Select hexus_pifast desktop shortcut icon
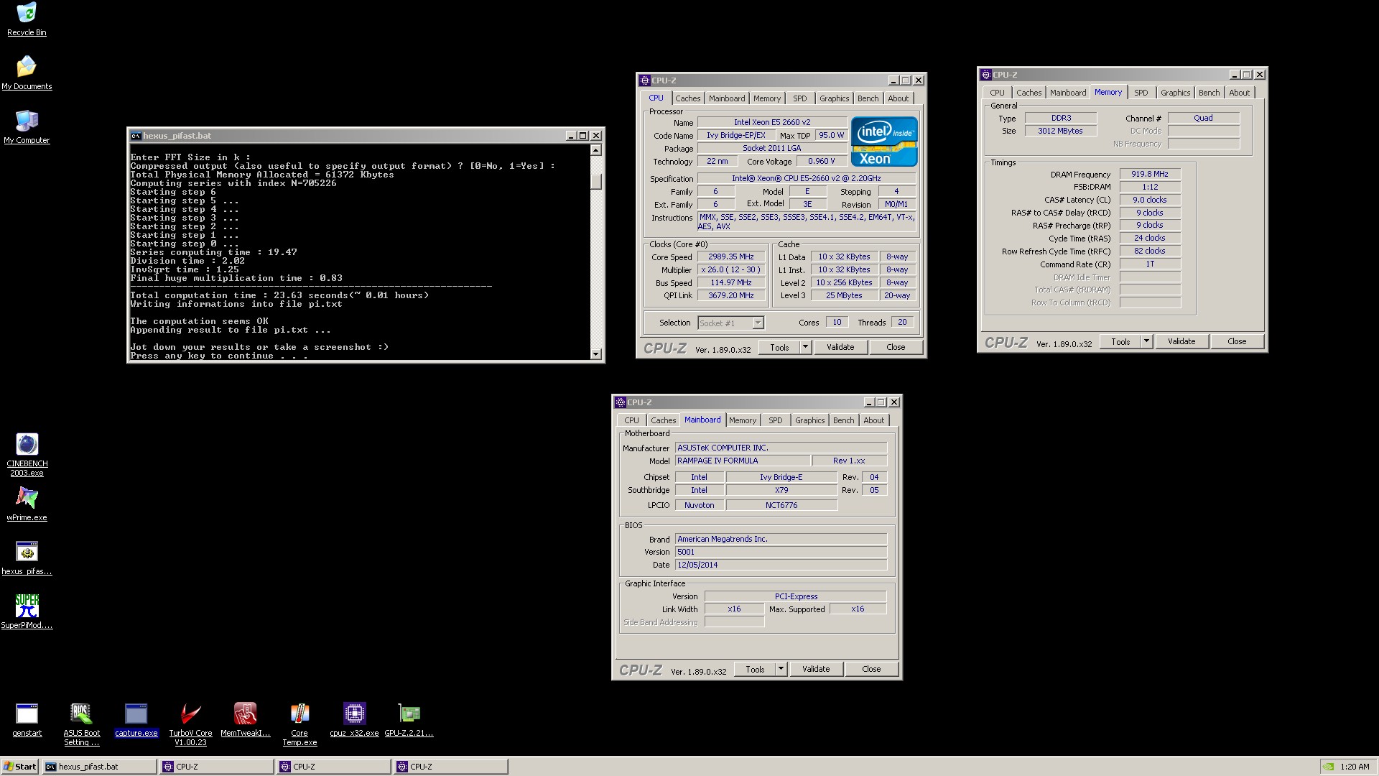 (x=27, y=558)
